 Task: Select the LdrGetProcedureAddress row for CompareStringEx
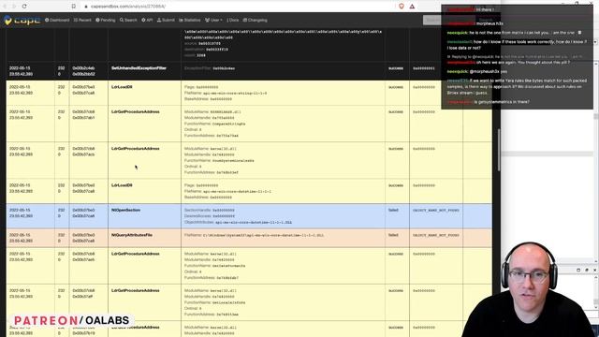tap(249, 124)
